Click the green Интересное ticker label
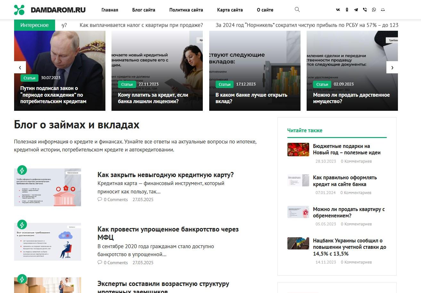 pyautogui.click(x=35, y=25)
